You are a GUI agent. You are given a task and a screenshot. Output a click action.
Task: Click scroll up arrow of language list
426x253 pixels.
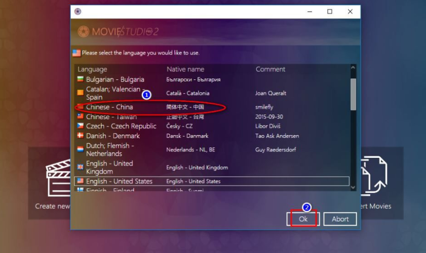(x=353, y=68)
